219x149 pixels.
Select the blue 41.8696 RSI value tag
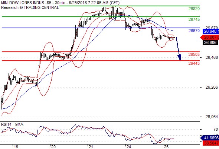(210, 138)
